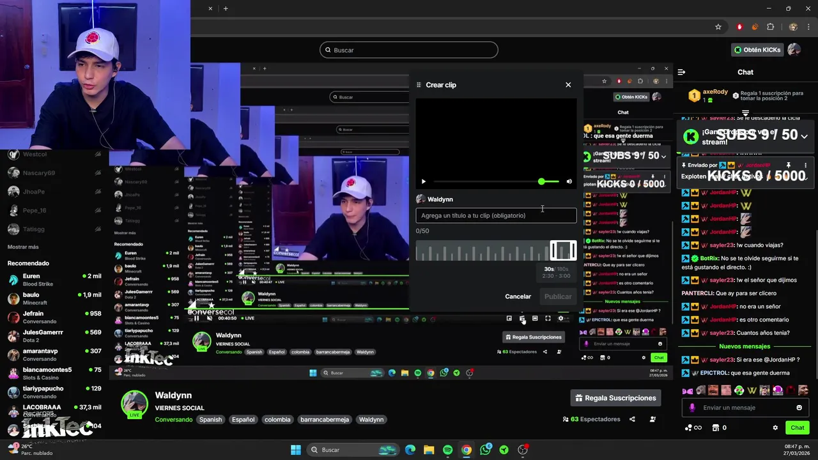The image size is (818, 460).
Task: Open JulesGamerrr's Dota 2 channel
Action: pos(54,336)
